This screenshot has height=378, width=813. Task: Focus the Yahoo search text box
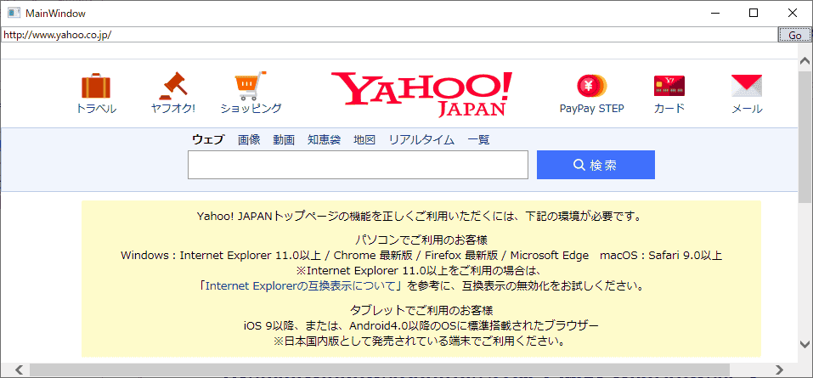[x=358, y=165]
